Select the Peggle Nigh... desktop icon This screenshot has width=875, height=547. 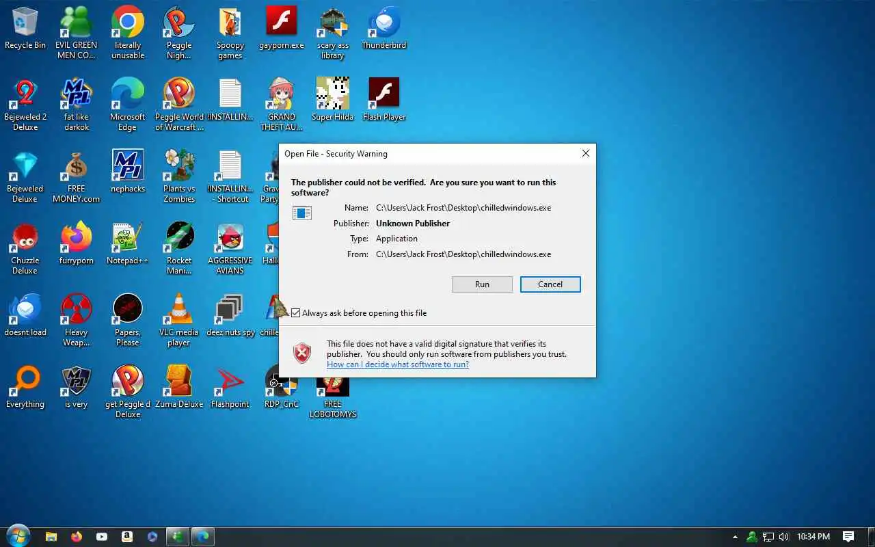179,33
